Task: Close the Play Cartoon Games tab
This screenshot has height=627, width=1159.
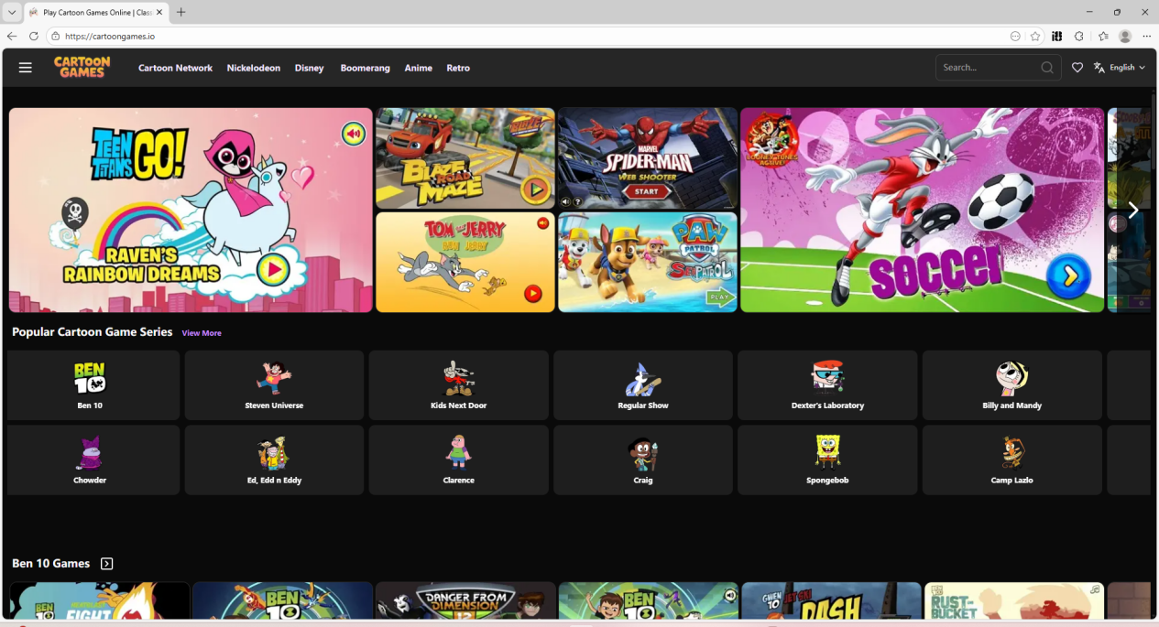Action: pyautogui.click(x=159, y=13)
